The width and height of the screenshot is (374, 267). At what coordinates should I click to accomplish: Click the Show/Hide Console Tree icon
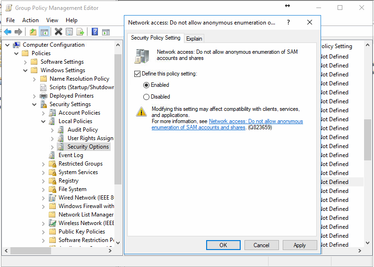coord(44,32)
